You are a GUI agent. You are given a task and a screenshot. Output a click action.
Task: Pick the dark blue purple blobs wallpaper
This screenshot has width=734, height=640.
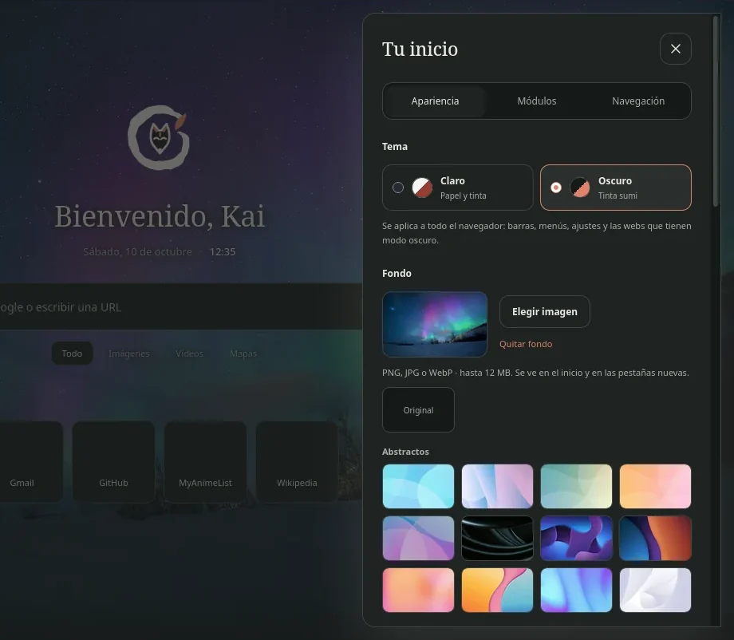point(576,539)
